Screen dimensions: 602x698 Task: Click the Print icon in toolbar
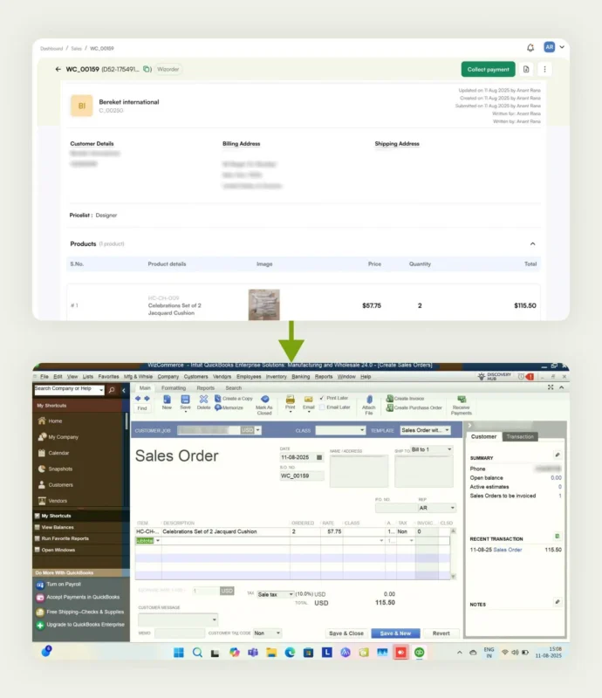290,400
